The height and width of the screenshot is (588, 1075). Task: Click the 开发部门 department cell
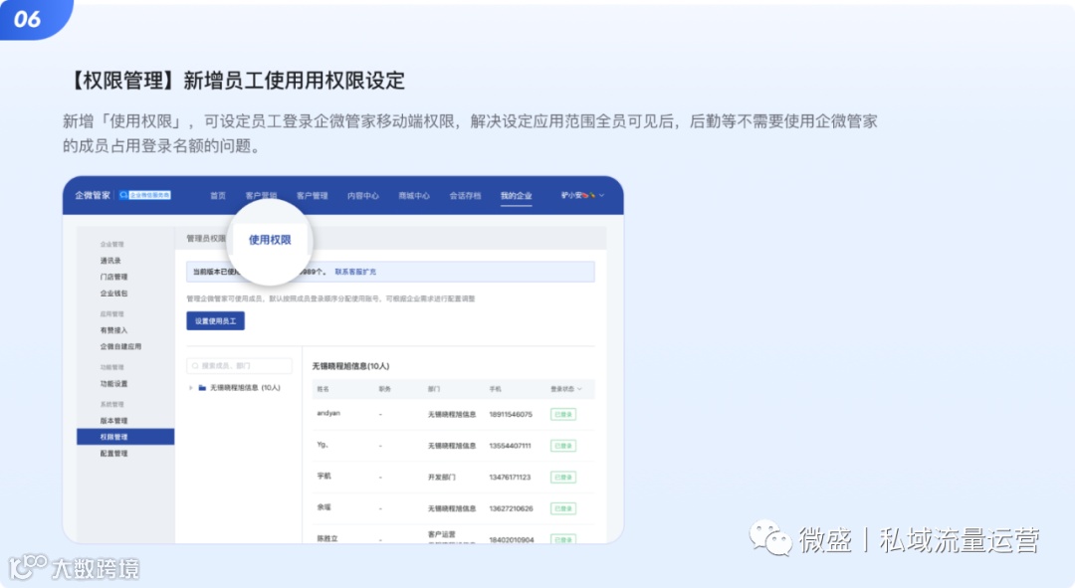(442, 478)
